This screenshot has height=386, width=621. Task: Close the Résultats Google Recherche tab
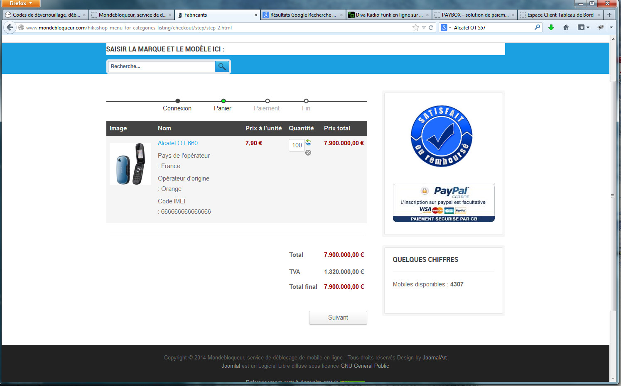pos(341,15)
